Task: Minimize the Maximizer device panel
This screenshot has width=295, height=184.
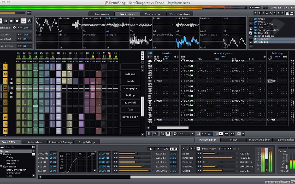Action: point(187,149)
